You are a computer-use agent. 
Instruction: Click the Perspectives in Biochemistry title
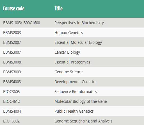click(x=79, y=23)
